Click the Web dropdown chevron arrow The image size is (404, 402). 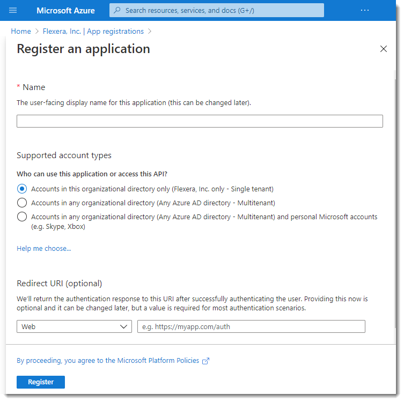tap(124, 327)
